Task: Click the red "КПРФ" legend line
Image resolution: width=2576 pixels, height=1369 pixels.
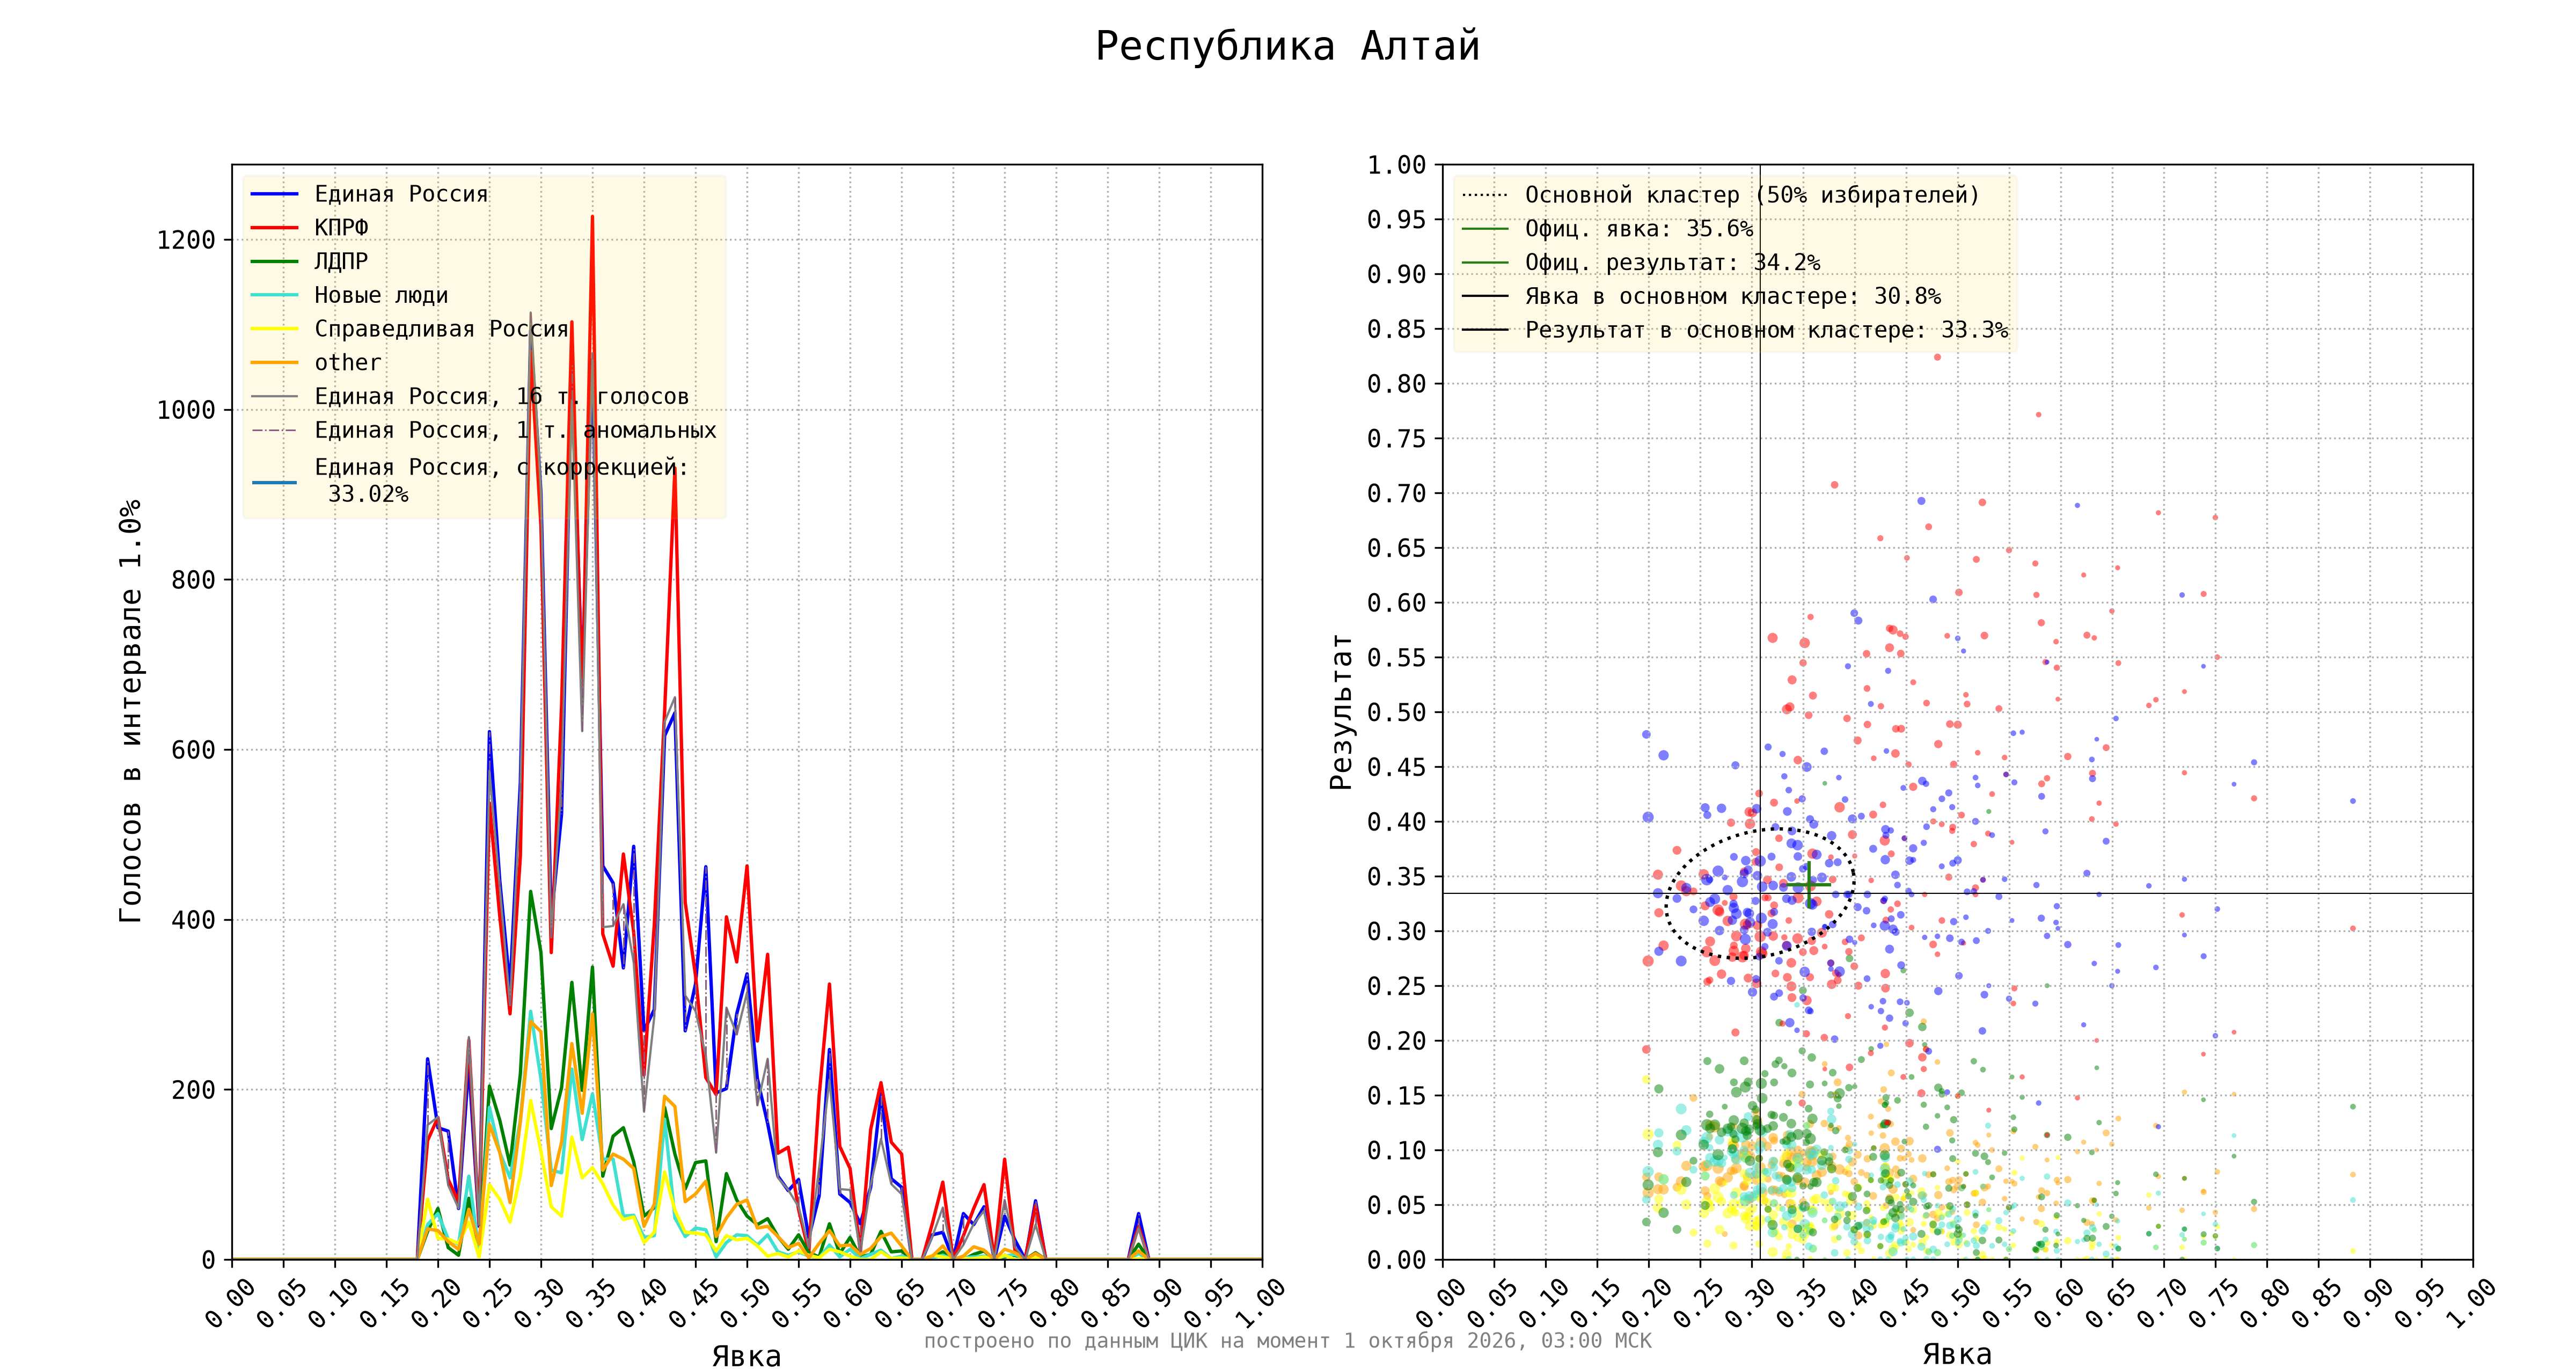Action: [275, 228]
